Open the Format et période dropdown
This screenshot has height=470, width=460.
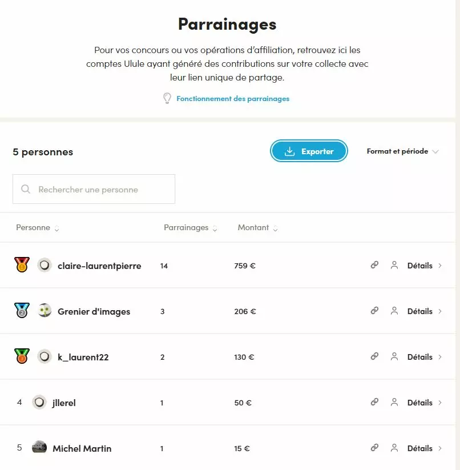click(402, 151)
